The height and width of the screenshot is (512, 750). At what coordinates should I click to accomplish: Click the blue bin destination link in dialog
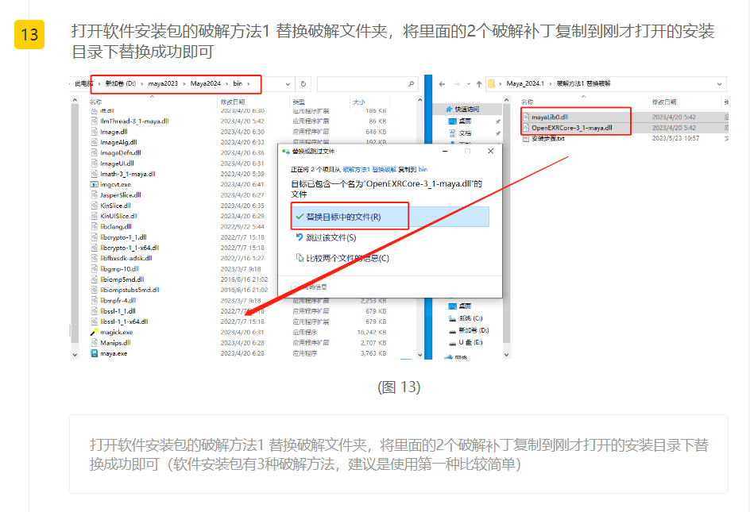(x=423, y=169)
